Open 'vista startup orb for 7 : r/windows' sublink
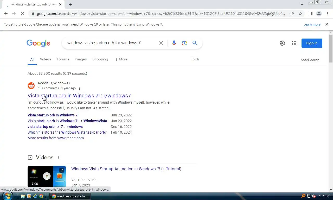The image size is (333, 200). tap(55, 127)
